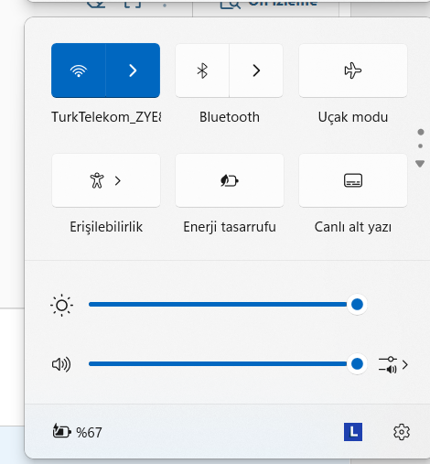
Task: Click the Canlı alt yazı label
Action: click(353, 227)
